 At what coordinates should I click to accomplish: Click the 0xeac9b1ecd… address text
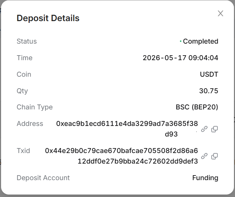click(x=127, y=129)
